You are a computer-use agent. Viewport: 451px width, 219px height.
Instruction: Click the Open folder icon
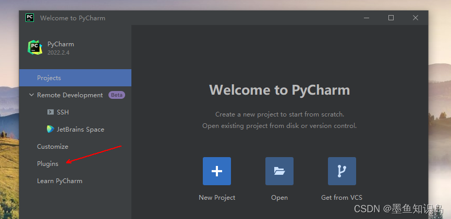point(279,171)
